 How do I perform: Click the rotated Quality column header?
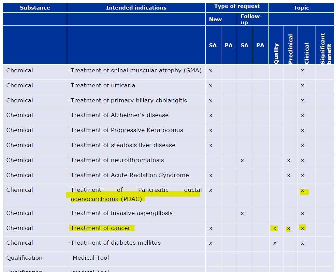pyautogui.click(x=276, y=53)
